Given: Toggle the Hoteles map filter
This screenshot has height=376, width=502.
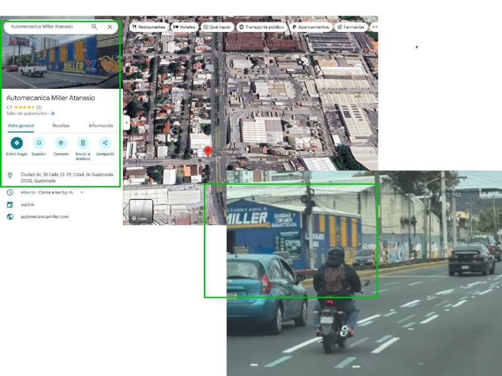Looking at the screenshot, I should [x=185, y=27].
